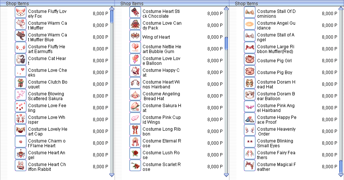This screenshot has width=344, height=180.
Task: Click the down arrow of the left shop list scrollbar
Action: tap(112, 175)
